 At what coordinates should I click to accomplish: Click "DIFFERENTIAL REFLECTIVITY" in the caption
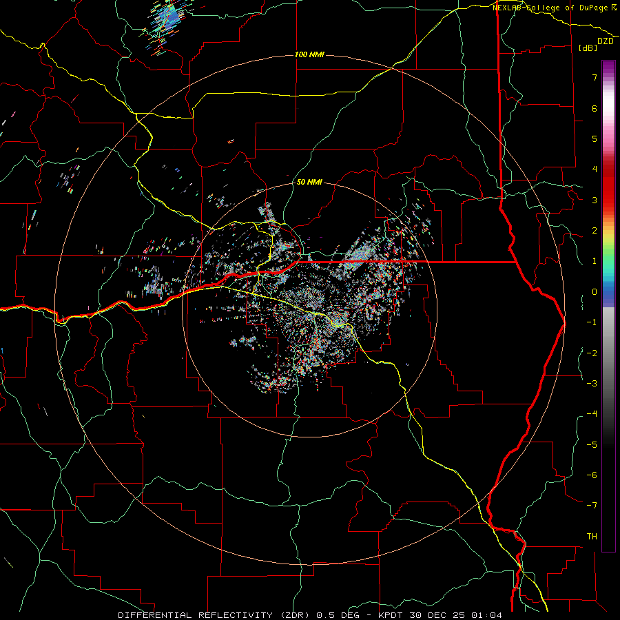[196, 615]
